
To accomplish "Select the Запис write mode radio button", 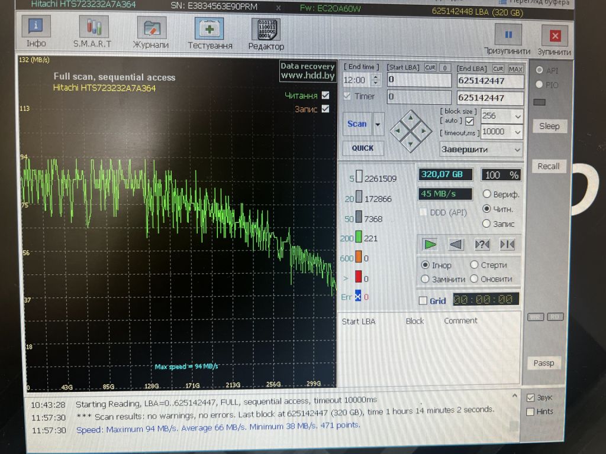I will tap(486, 223).
